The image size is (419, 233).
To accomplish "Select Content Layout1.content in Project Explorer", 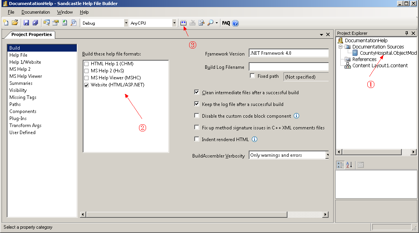I will pyautogui.click(x=380, y=66).
